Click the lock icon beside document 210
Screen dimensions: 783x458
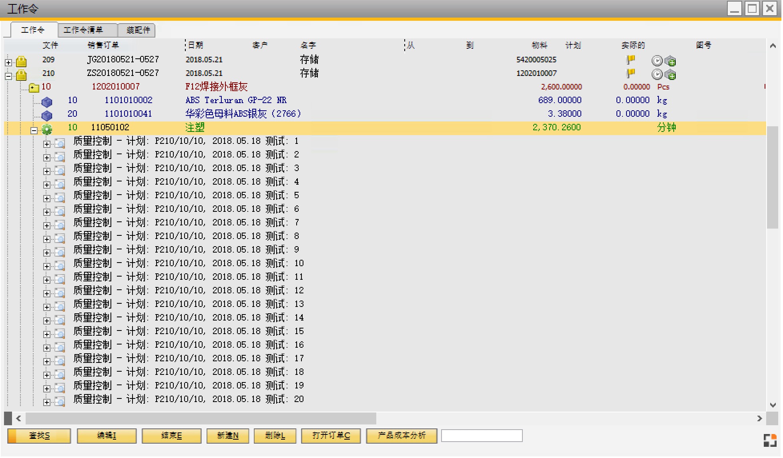point(21,74)
